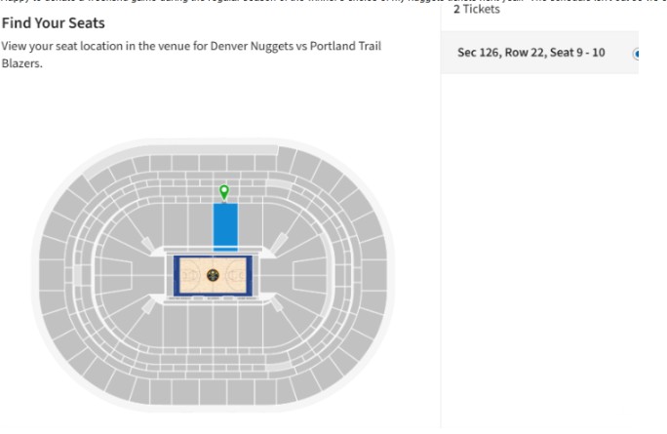
Task: Select the radio button for Sec 126 listing
Action: tap(636, 53)
